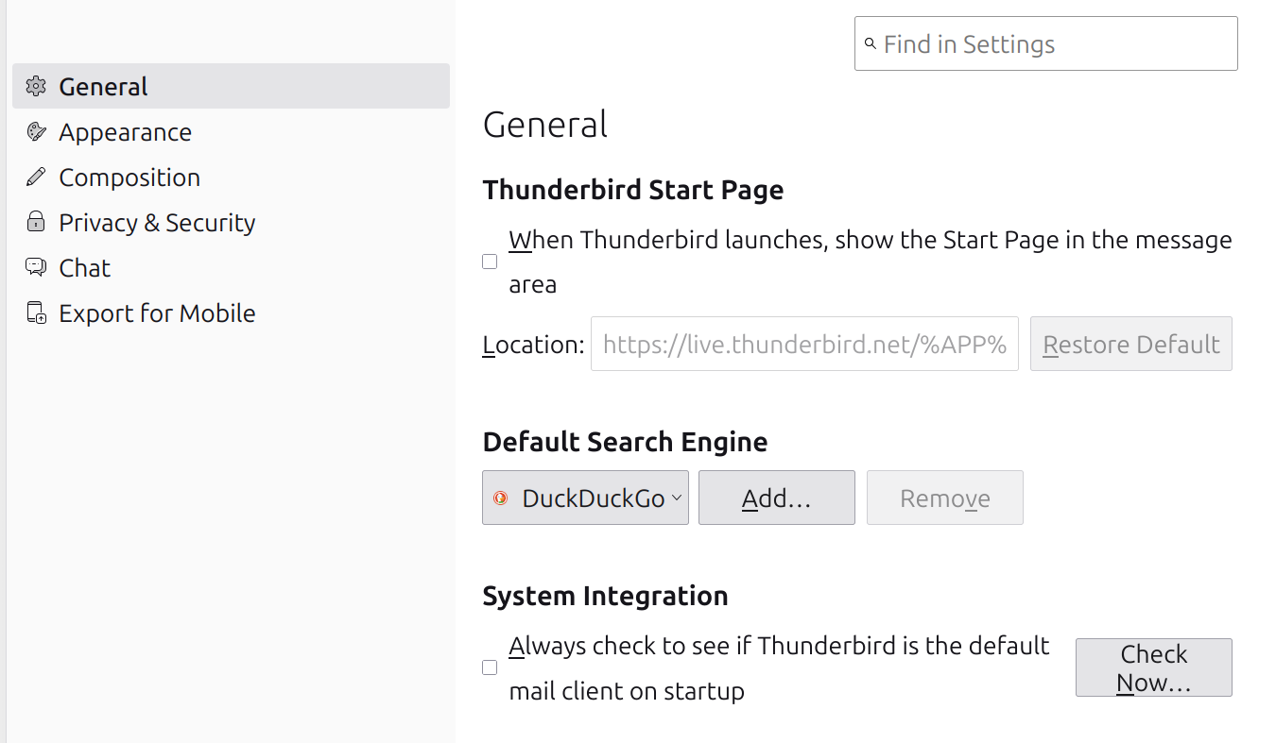Image resolution: width=1276 pixels, height=743 pixels.
Task: Enable showing Start Page when Thunderbird launches
Action: (490, 262)
